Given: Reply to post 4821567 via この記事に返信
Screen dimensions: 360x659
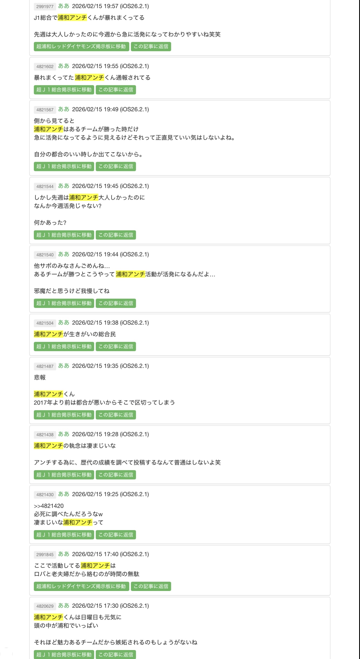Looking at the screenshot, I should click(116, 167).
